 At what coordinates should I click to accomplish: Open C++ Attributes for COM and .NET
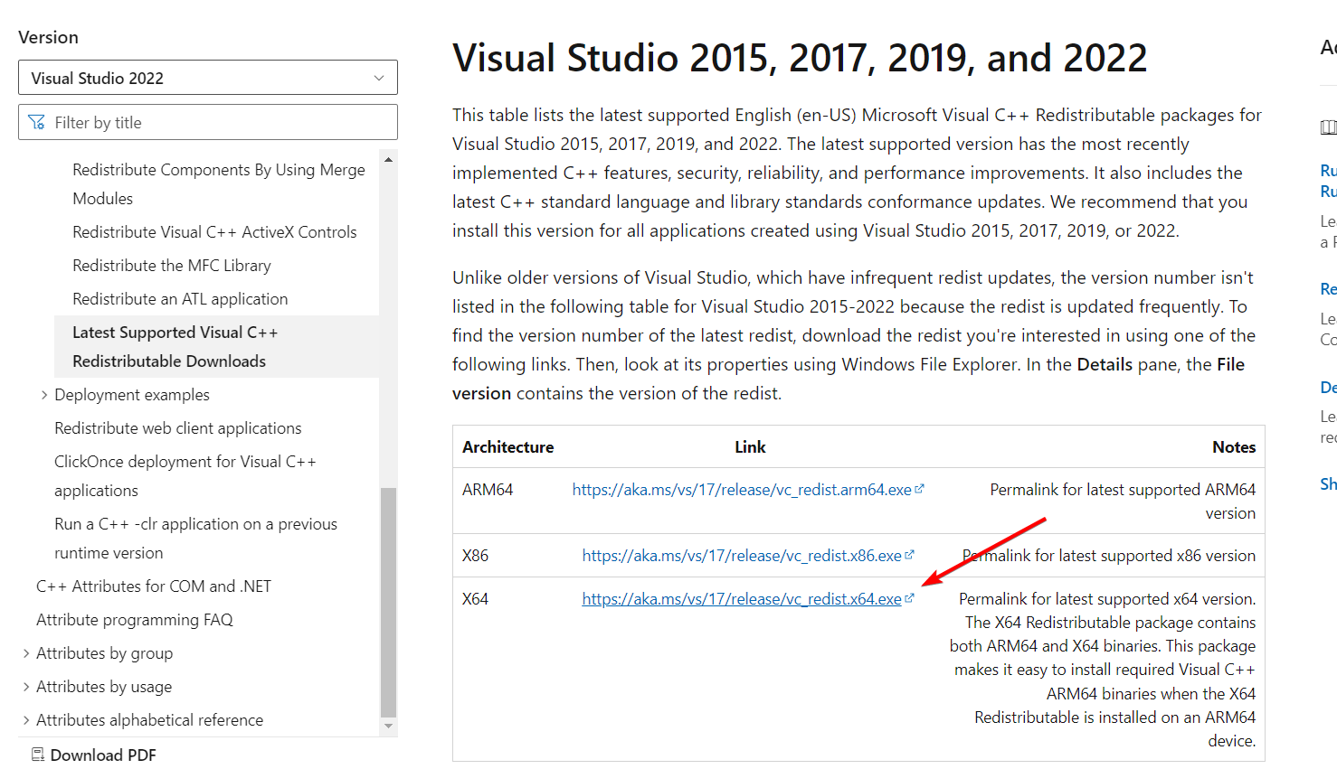pyautogui.click(x=154, y=586)
